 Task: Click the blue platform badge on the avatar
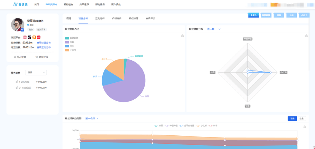(x=22, y=30)
